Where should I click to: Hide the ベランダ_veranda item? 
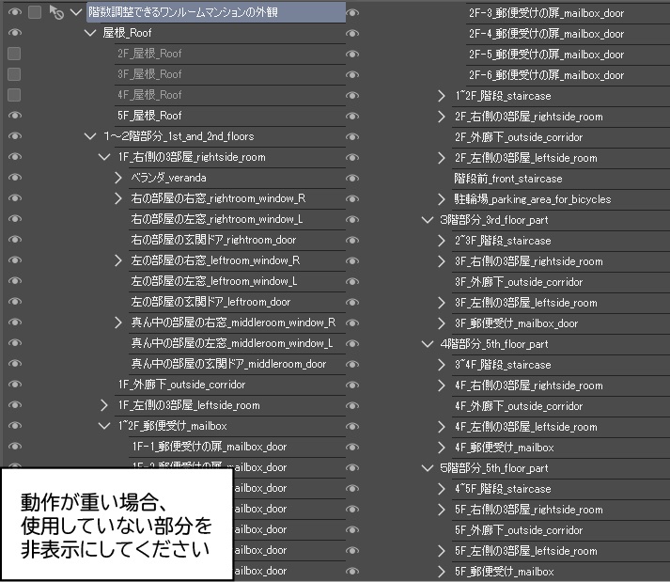pyautogui.click(x=14, y=178)
